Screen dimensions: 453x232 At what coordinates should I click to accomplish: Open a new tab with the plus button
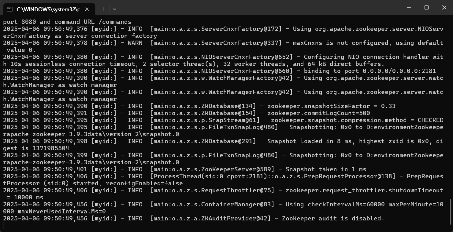tap(103, 9)
